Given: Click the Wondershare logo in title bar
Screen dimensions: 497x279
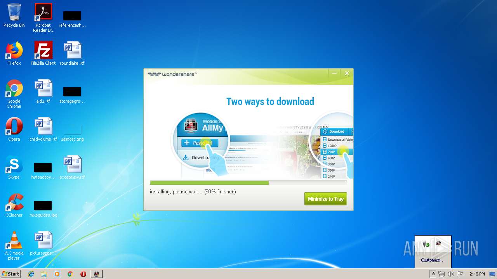Looking at the screenshot, I should [172, 74].
